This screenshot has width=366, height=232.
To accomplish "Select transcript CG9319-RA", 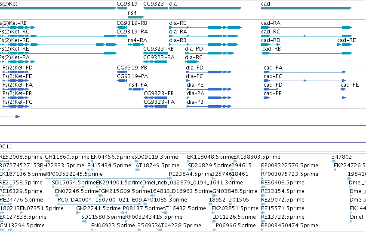I will [122, 36].
